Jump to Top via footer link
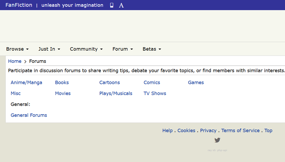The height and width of the screenshot is (162, 285). click(268, 131)
